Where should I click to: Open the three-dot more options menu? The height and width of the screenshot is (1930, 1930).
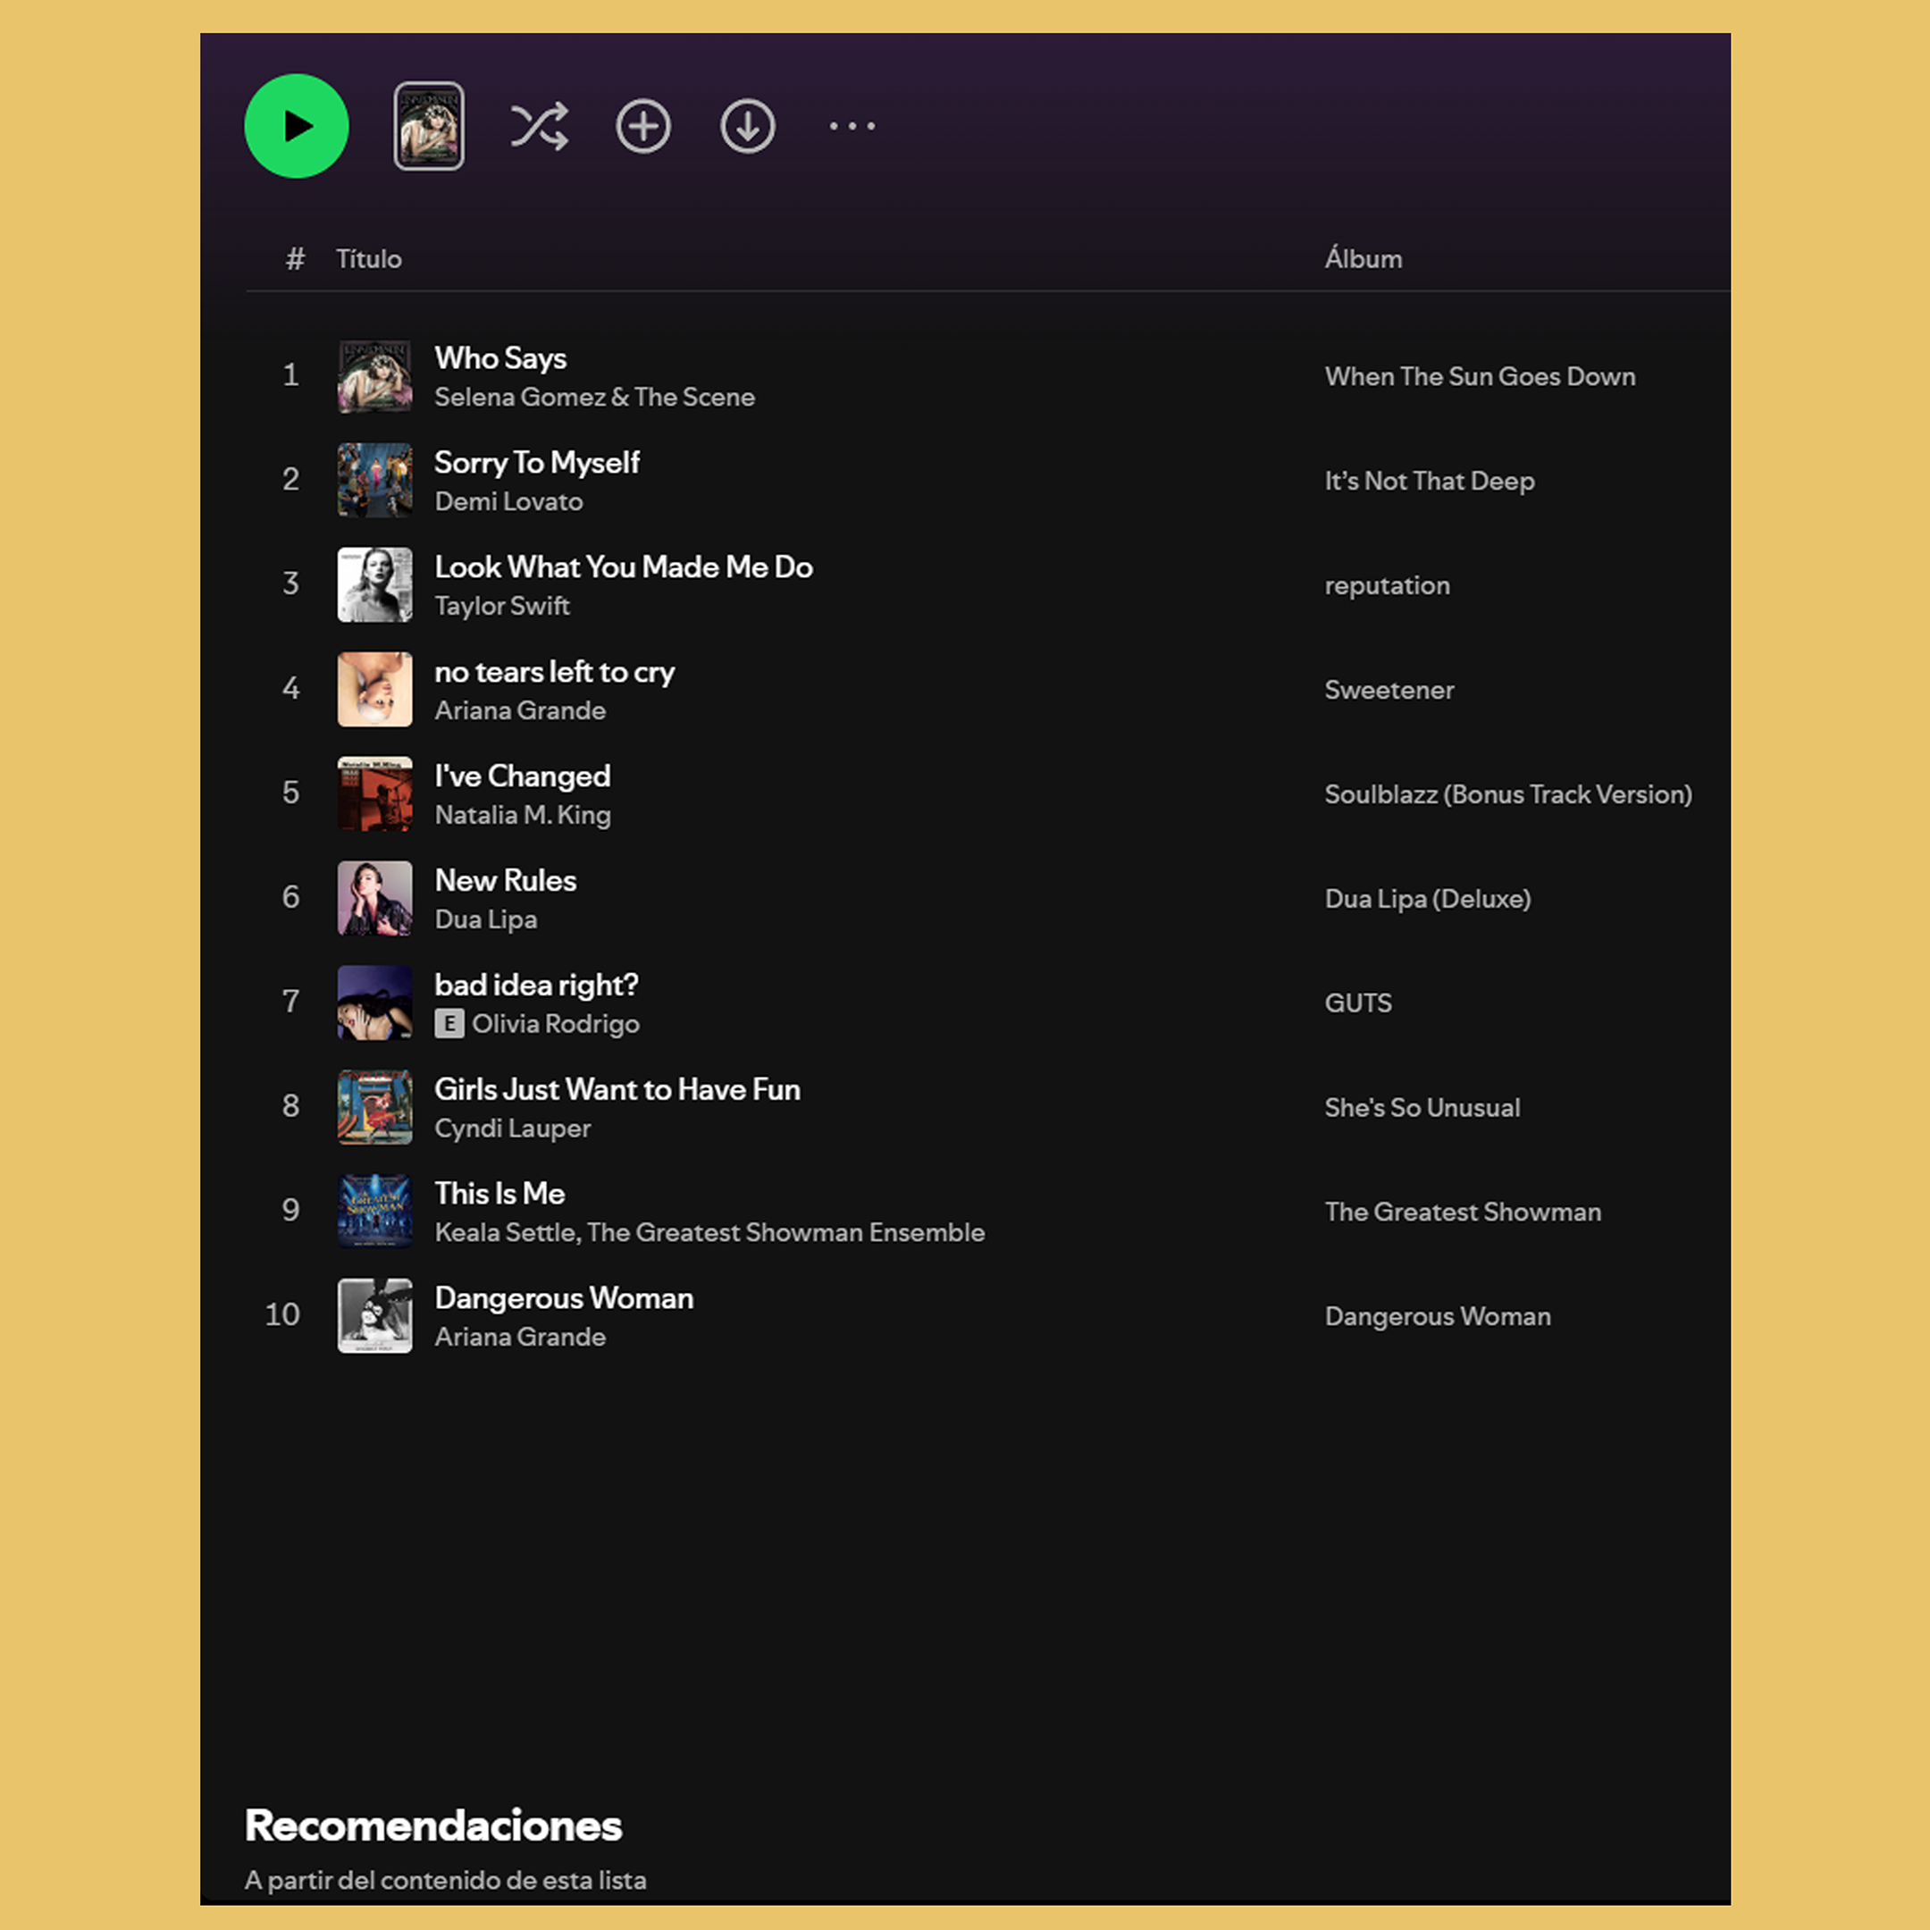(852, 127)
